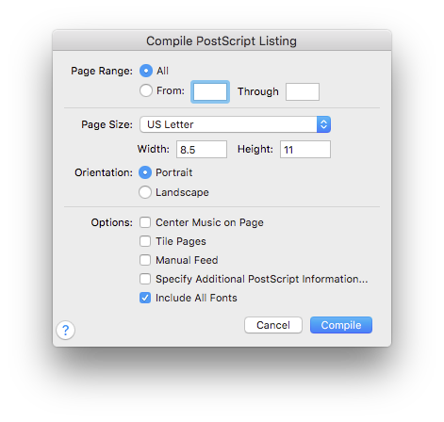
Task: Click the Compile PostScript Listing title bar
Action: (x=222, y=41)
